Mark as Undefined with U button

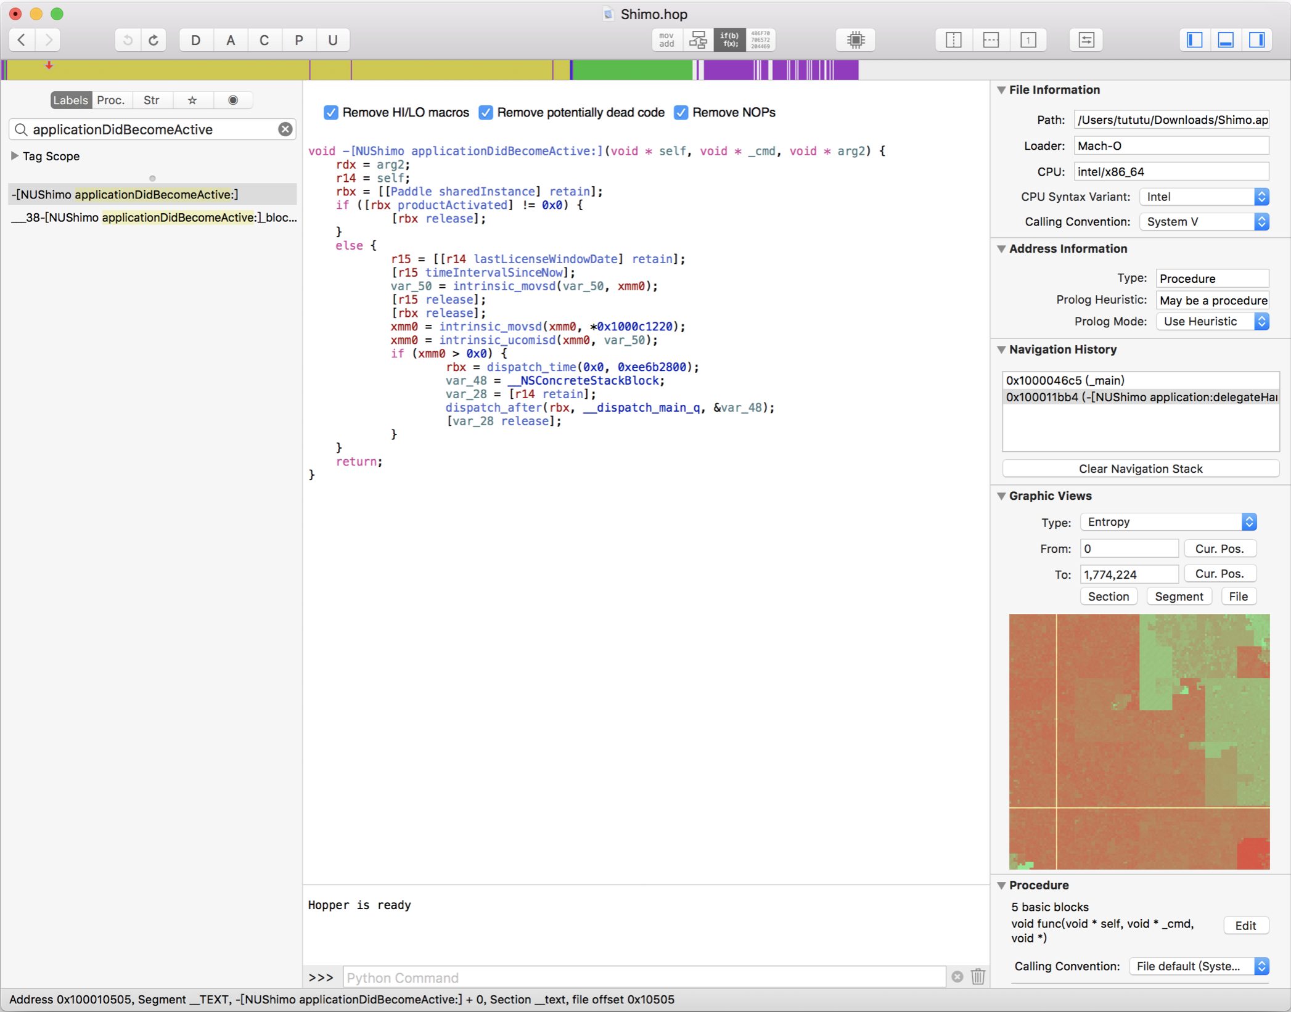point(333,40)
